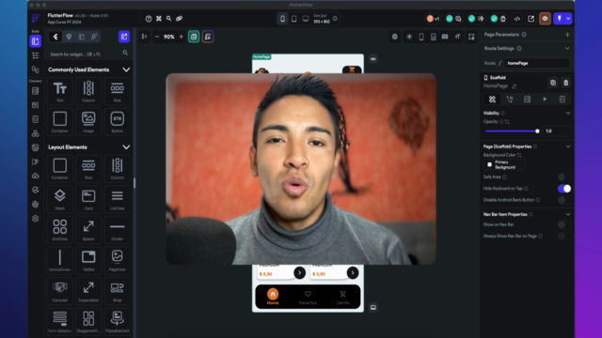Open Primary Background color dropdown
The image size is (602, 338).
pos(504,165)
